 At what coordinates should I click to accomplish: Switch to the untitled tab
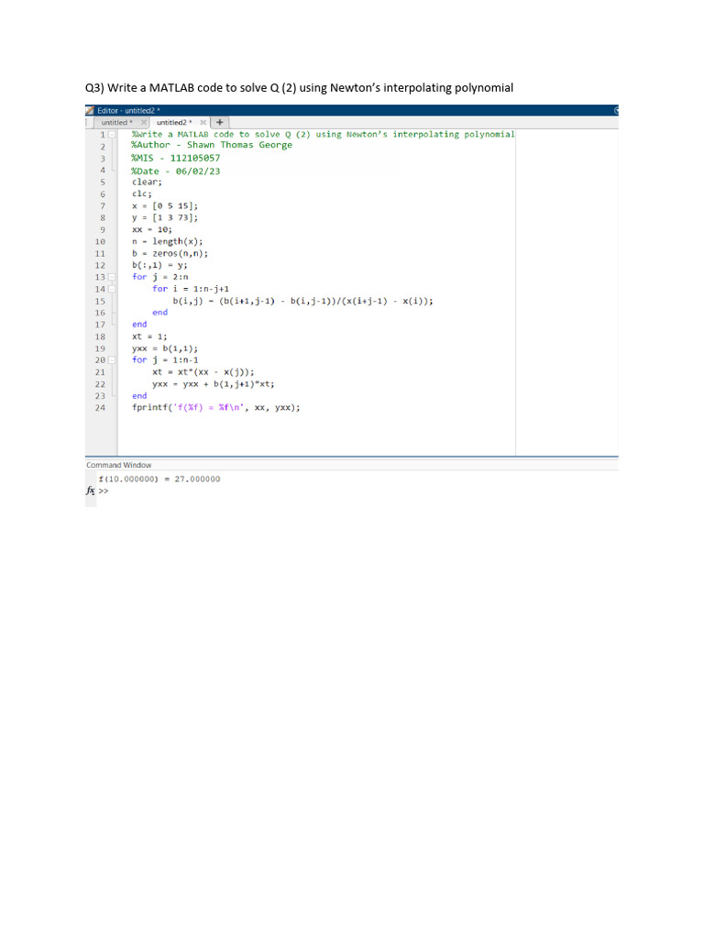click(115, 122)
